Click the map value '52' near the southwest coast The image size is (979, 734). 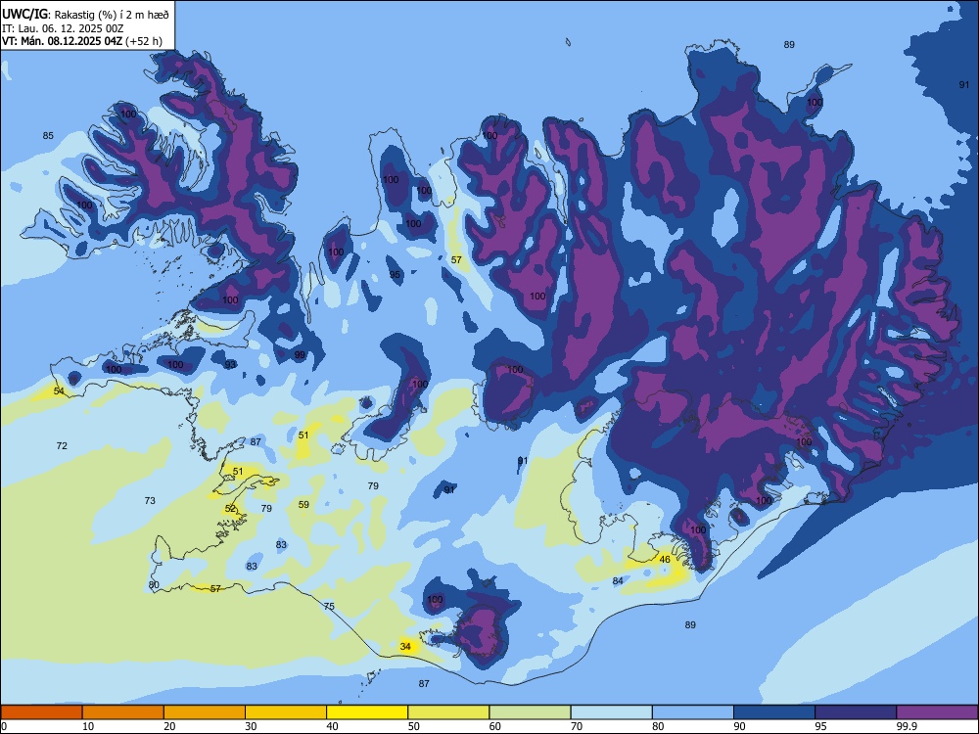coord(230,508)
